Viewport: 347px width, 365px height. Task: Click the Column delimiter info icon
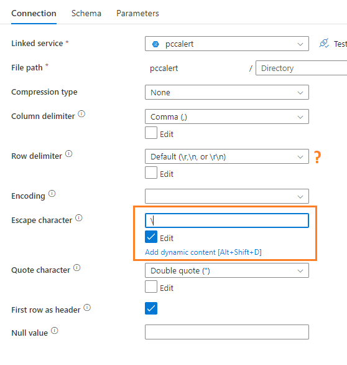[81, 114]
